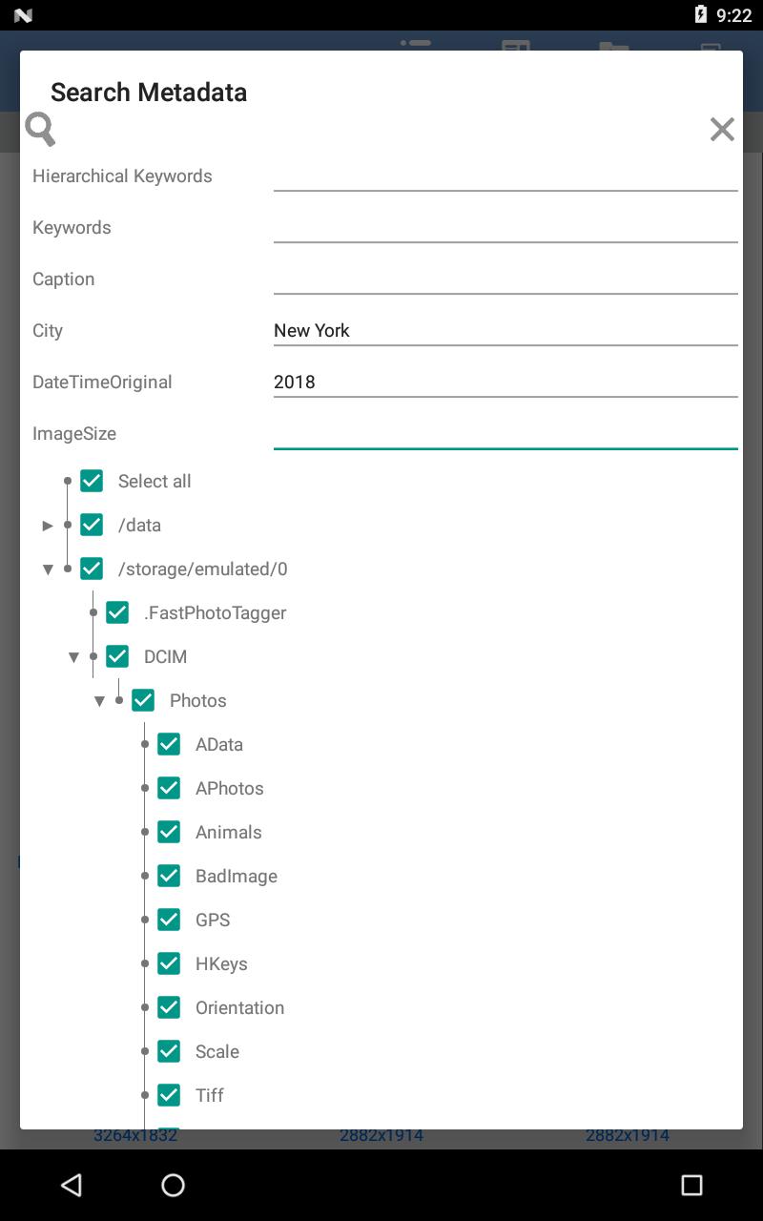Collapse the DCIM folder node
Image resolution: width=763 pixels, height=1221 pixels.
click(x=73, y=657)
